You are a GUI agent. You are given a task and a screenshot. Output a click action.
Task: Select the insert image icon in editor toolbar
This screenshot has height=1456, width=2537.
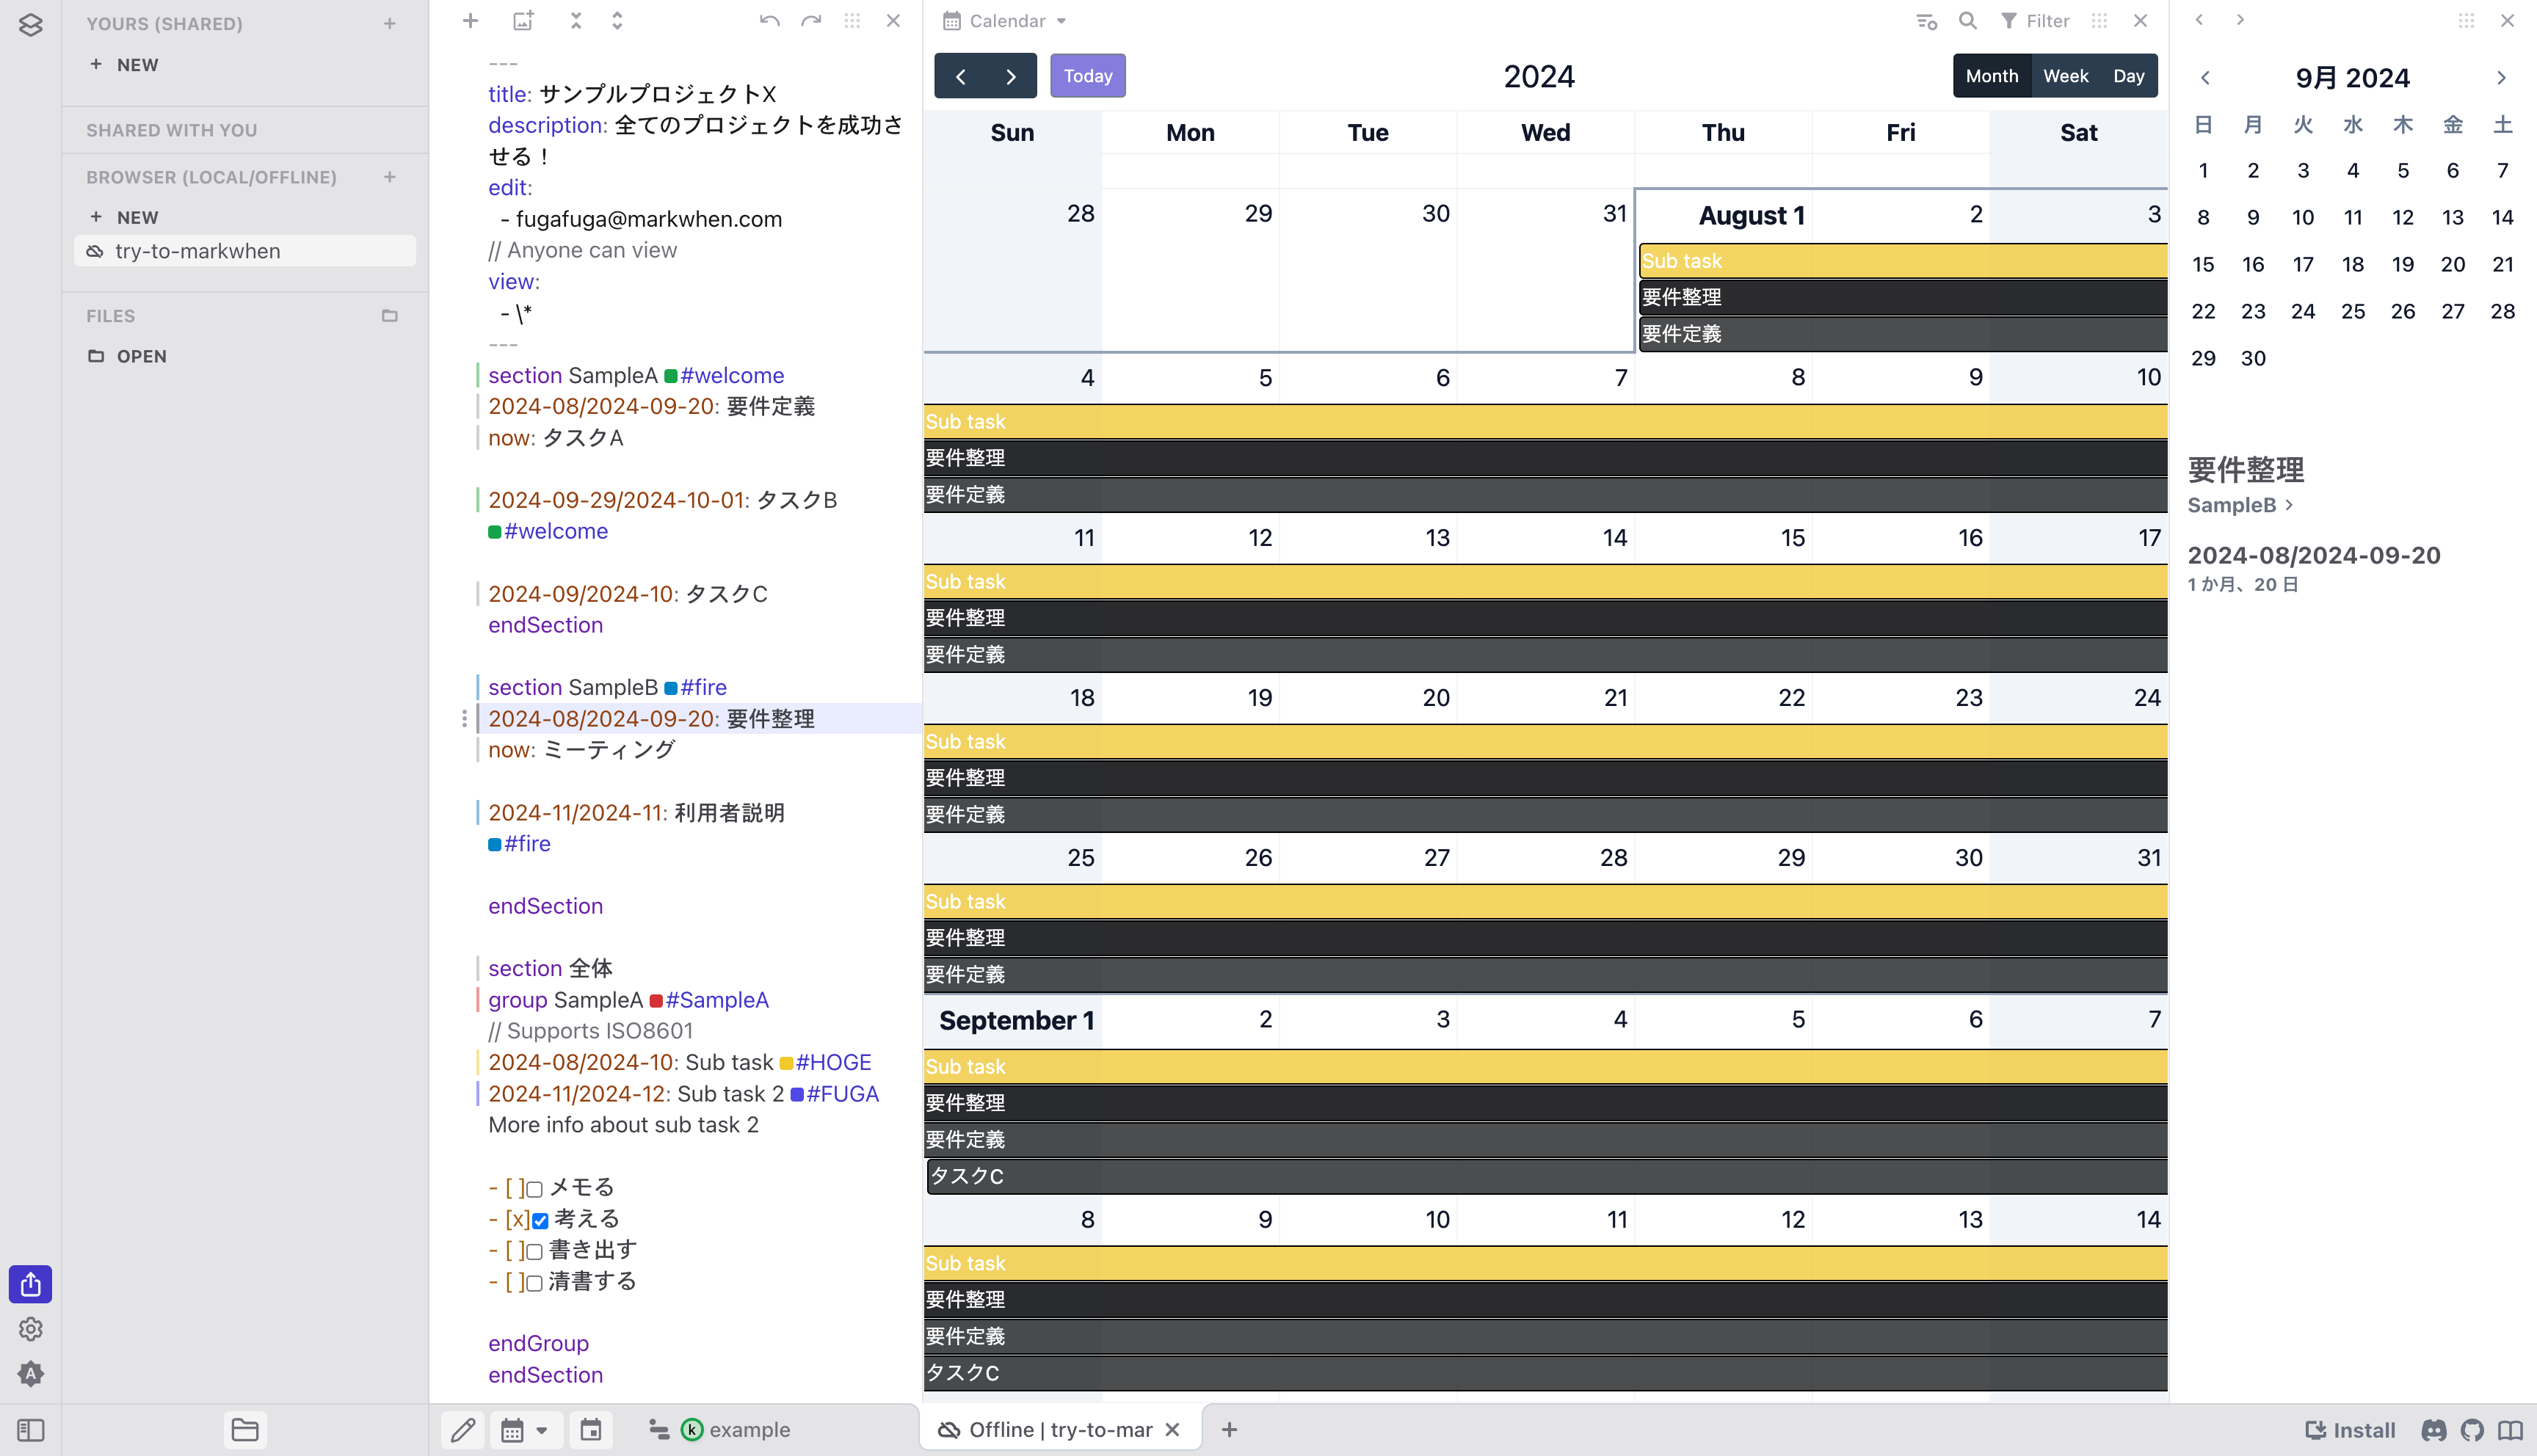(x=522, y=20)
